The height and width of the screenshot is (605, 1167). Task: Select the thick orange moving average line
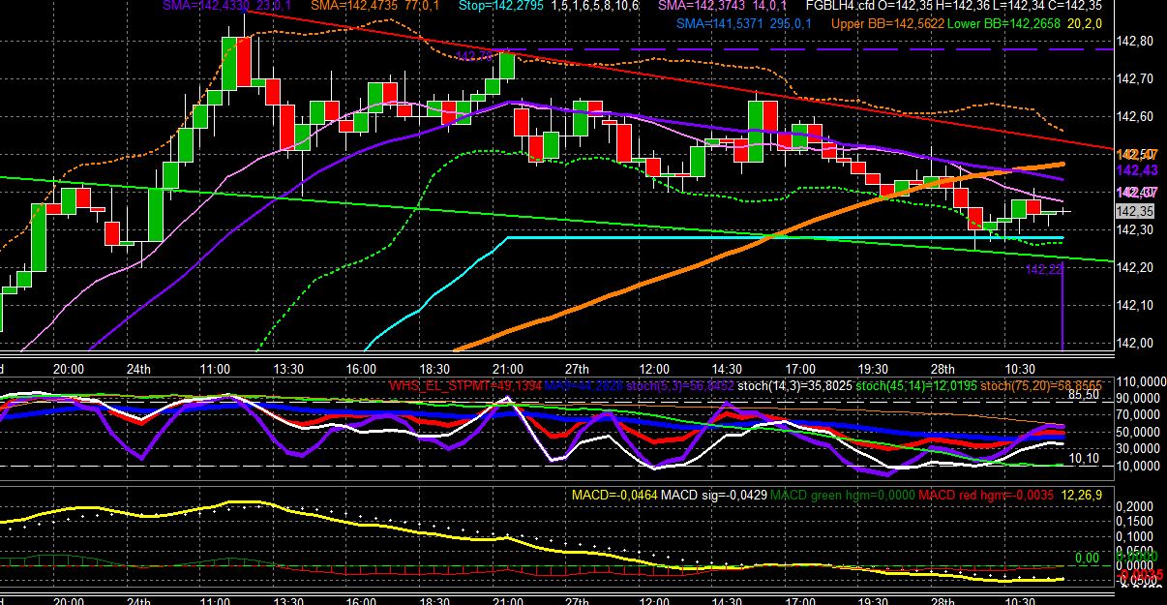point(761,240)
